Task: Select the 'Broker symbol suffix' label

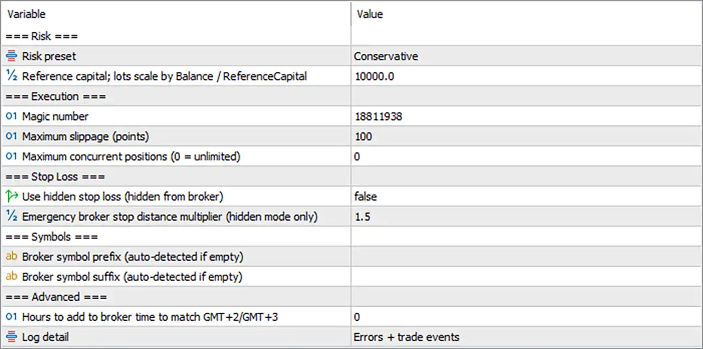Action: pyautogui.click(x=132, y=277)
